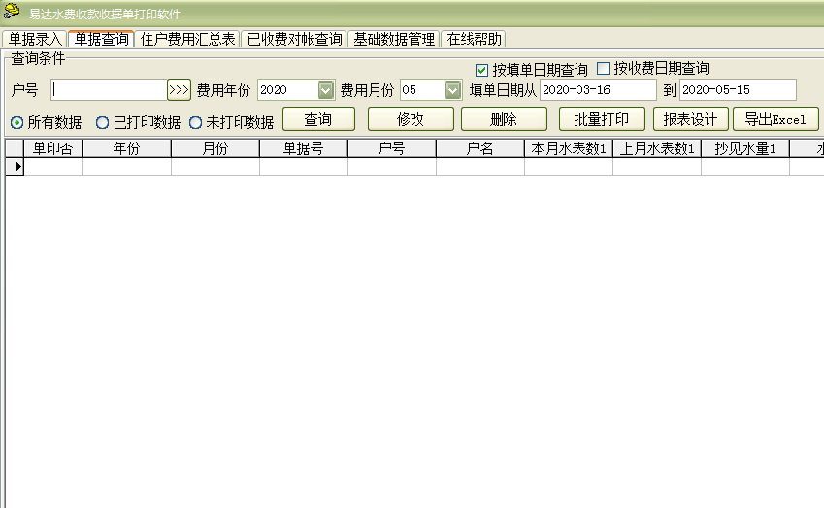Screen dimensions: 824x508
Task: Click the 查询 button
Action: (317, 119)
